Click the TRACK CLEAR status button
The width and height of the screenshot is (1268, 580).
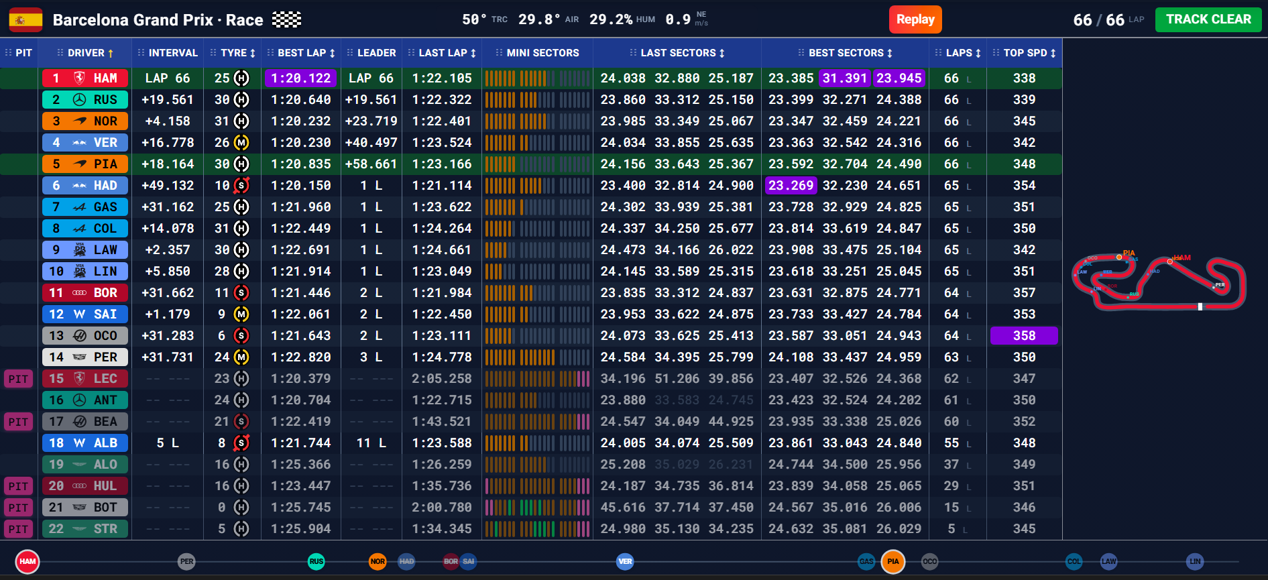tap(1208, 19)
